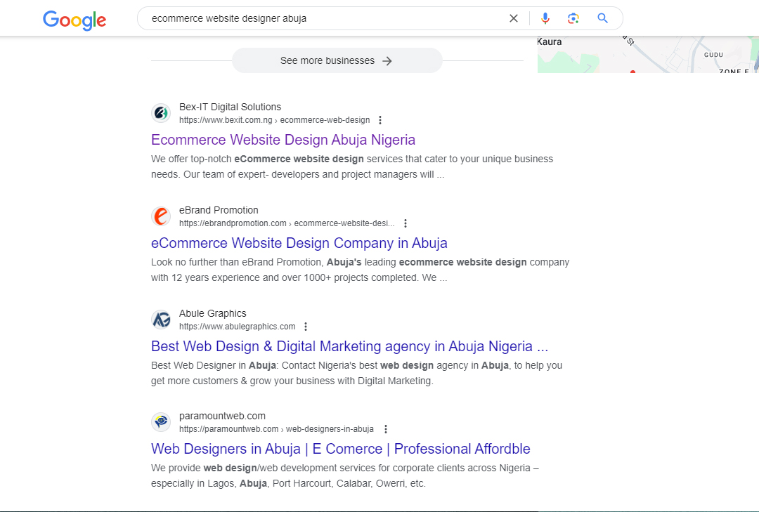The width and height of the screenshot is (759, 512).
Task: Open more options for eBrand Promotion result
Action: (406, 223)
